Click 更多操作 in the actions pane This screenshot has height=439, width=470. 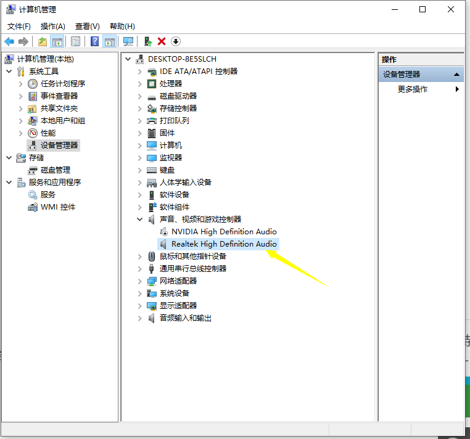pos(413,89)
